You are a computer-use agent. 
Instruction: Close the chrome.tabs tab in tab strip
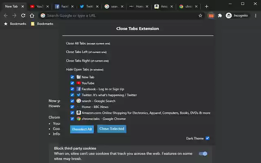click(x=197, y=7)
